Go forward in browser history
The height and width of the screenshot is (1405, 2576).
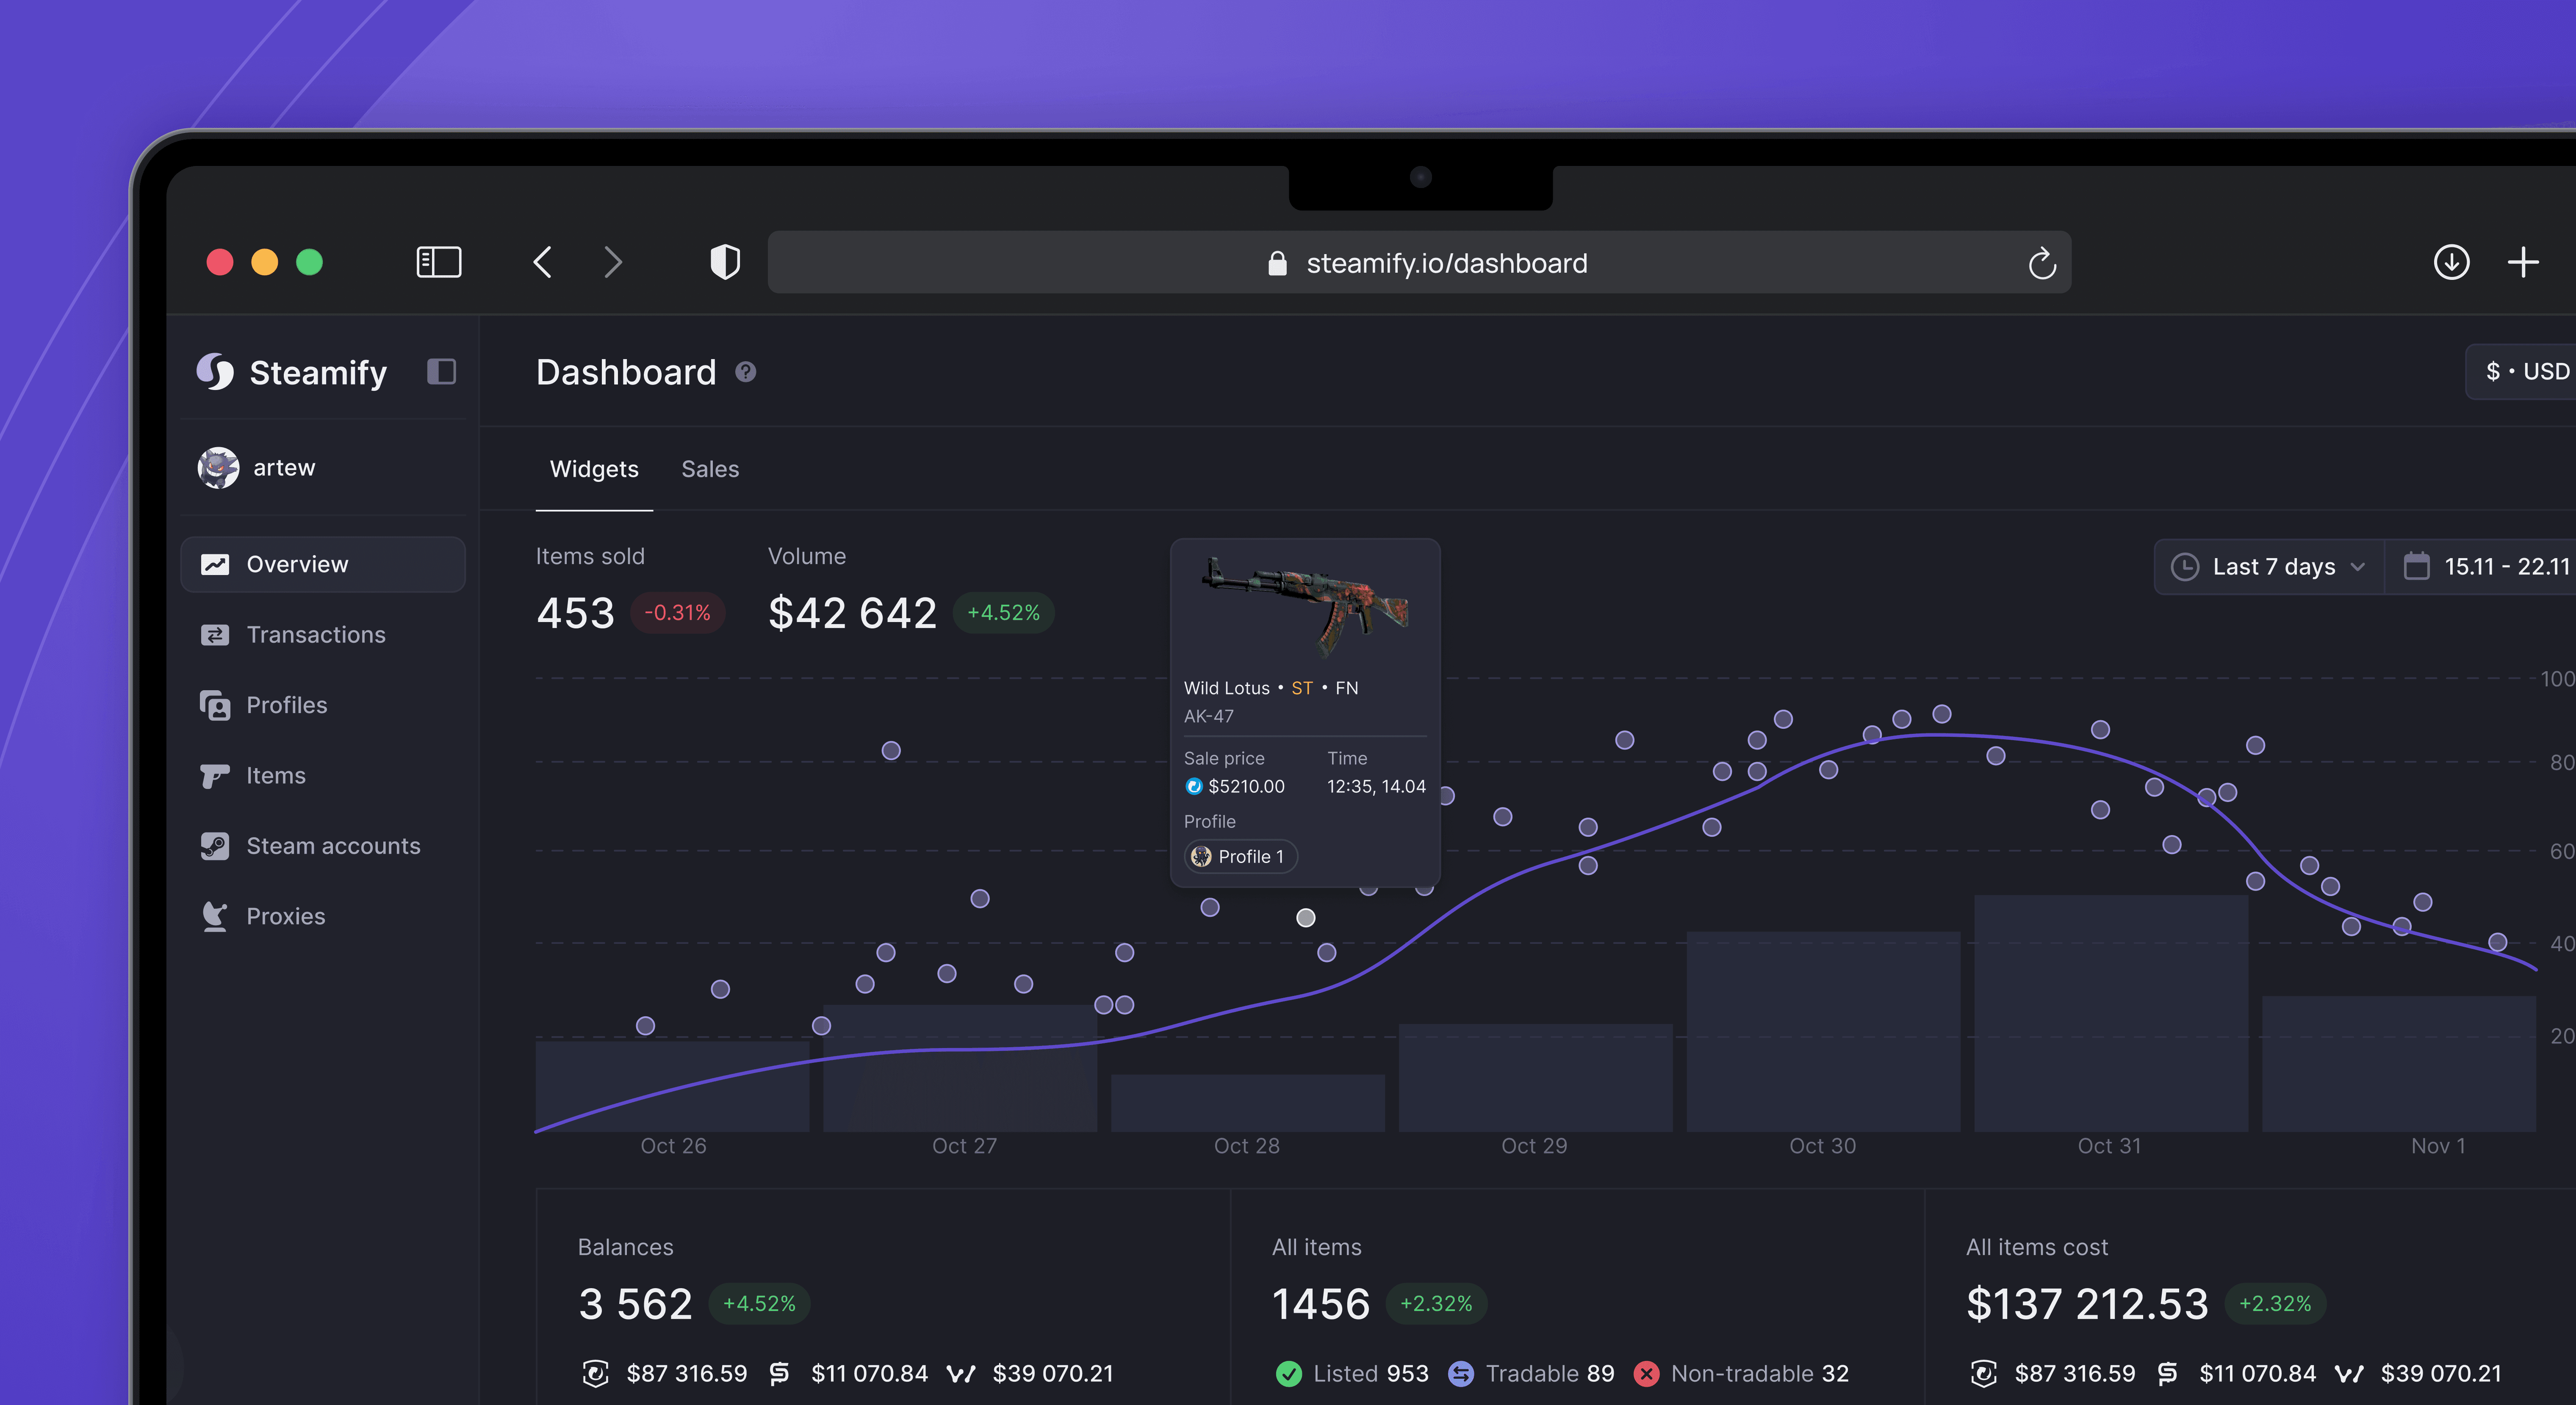pyautogui.click(x=613, y=263)
